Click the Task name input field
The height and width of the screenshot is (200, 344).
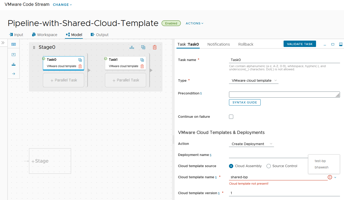click(x=284, y=60)
